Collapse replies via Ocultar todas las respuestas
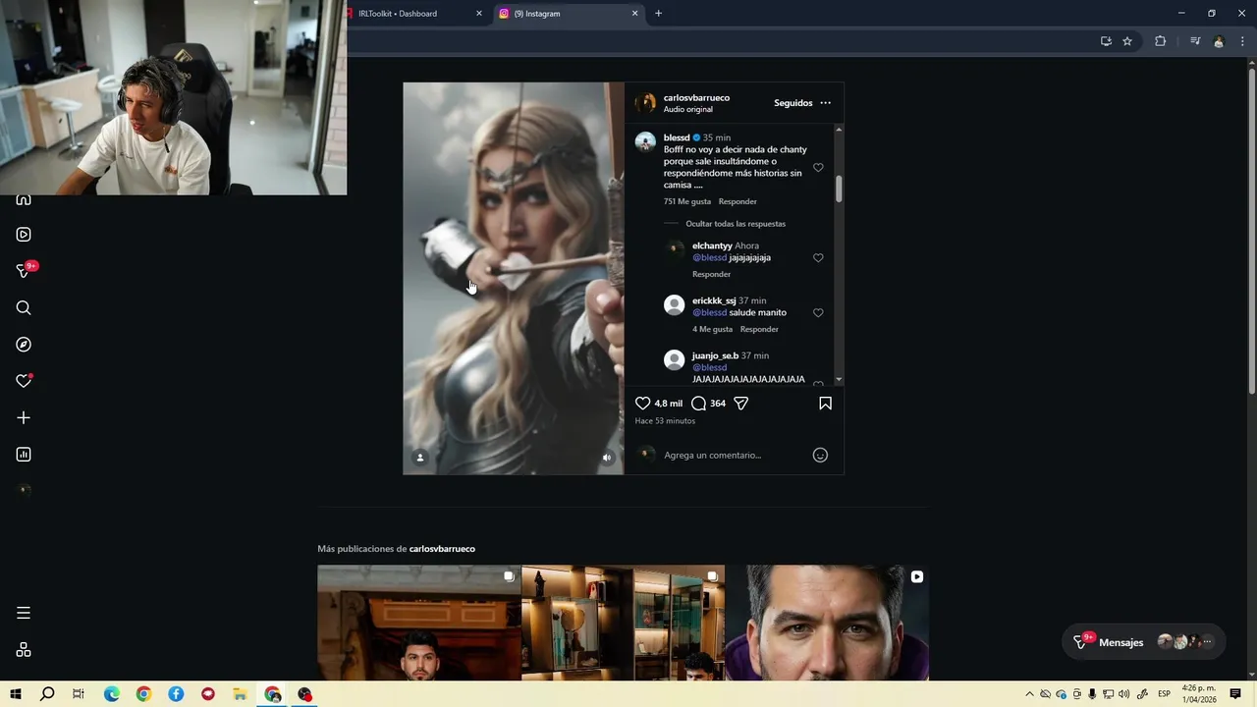Image resolution: width=1257 pixels, height=707 pixels. click(x=736, y=224)
